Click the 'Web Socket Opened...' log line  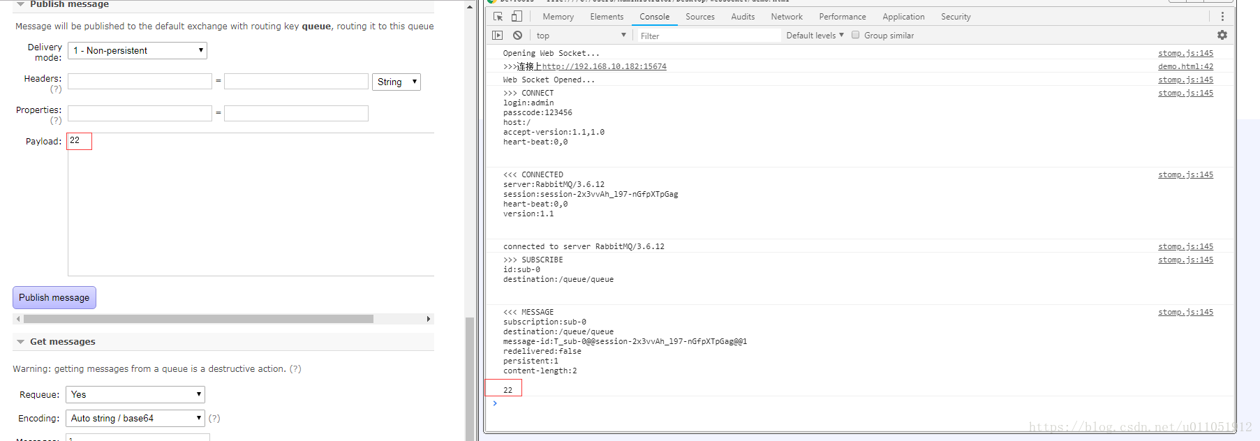[549, 80]
